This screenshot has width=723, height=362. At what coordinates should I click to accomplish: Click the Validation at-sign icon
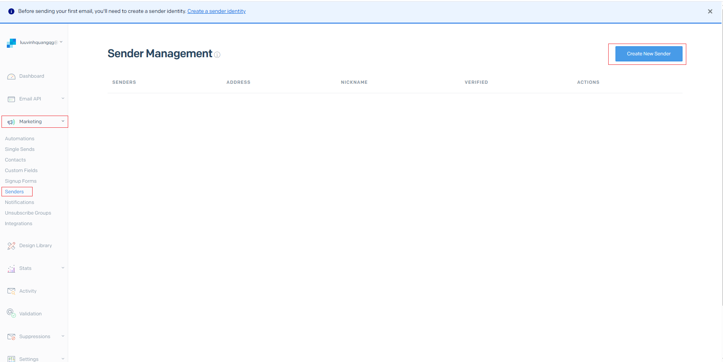[11, 313]
